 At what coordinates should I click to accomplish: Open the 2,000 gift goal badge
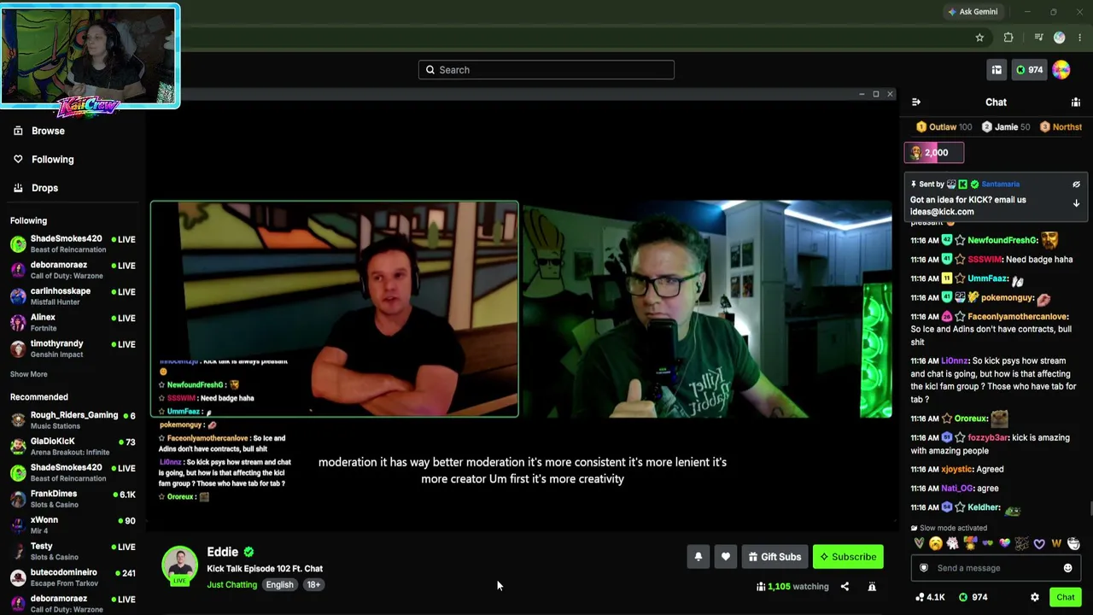tap(934, 153)
